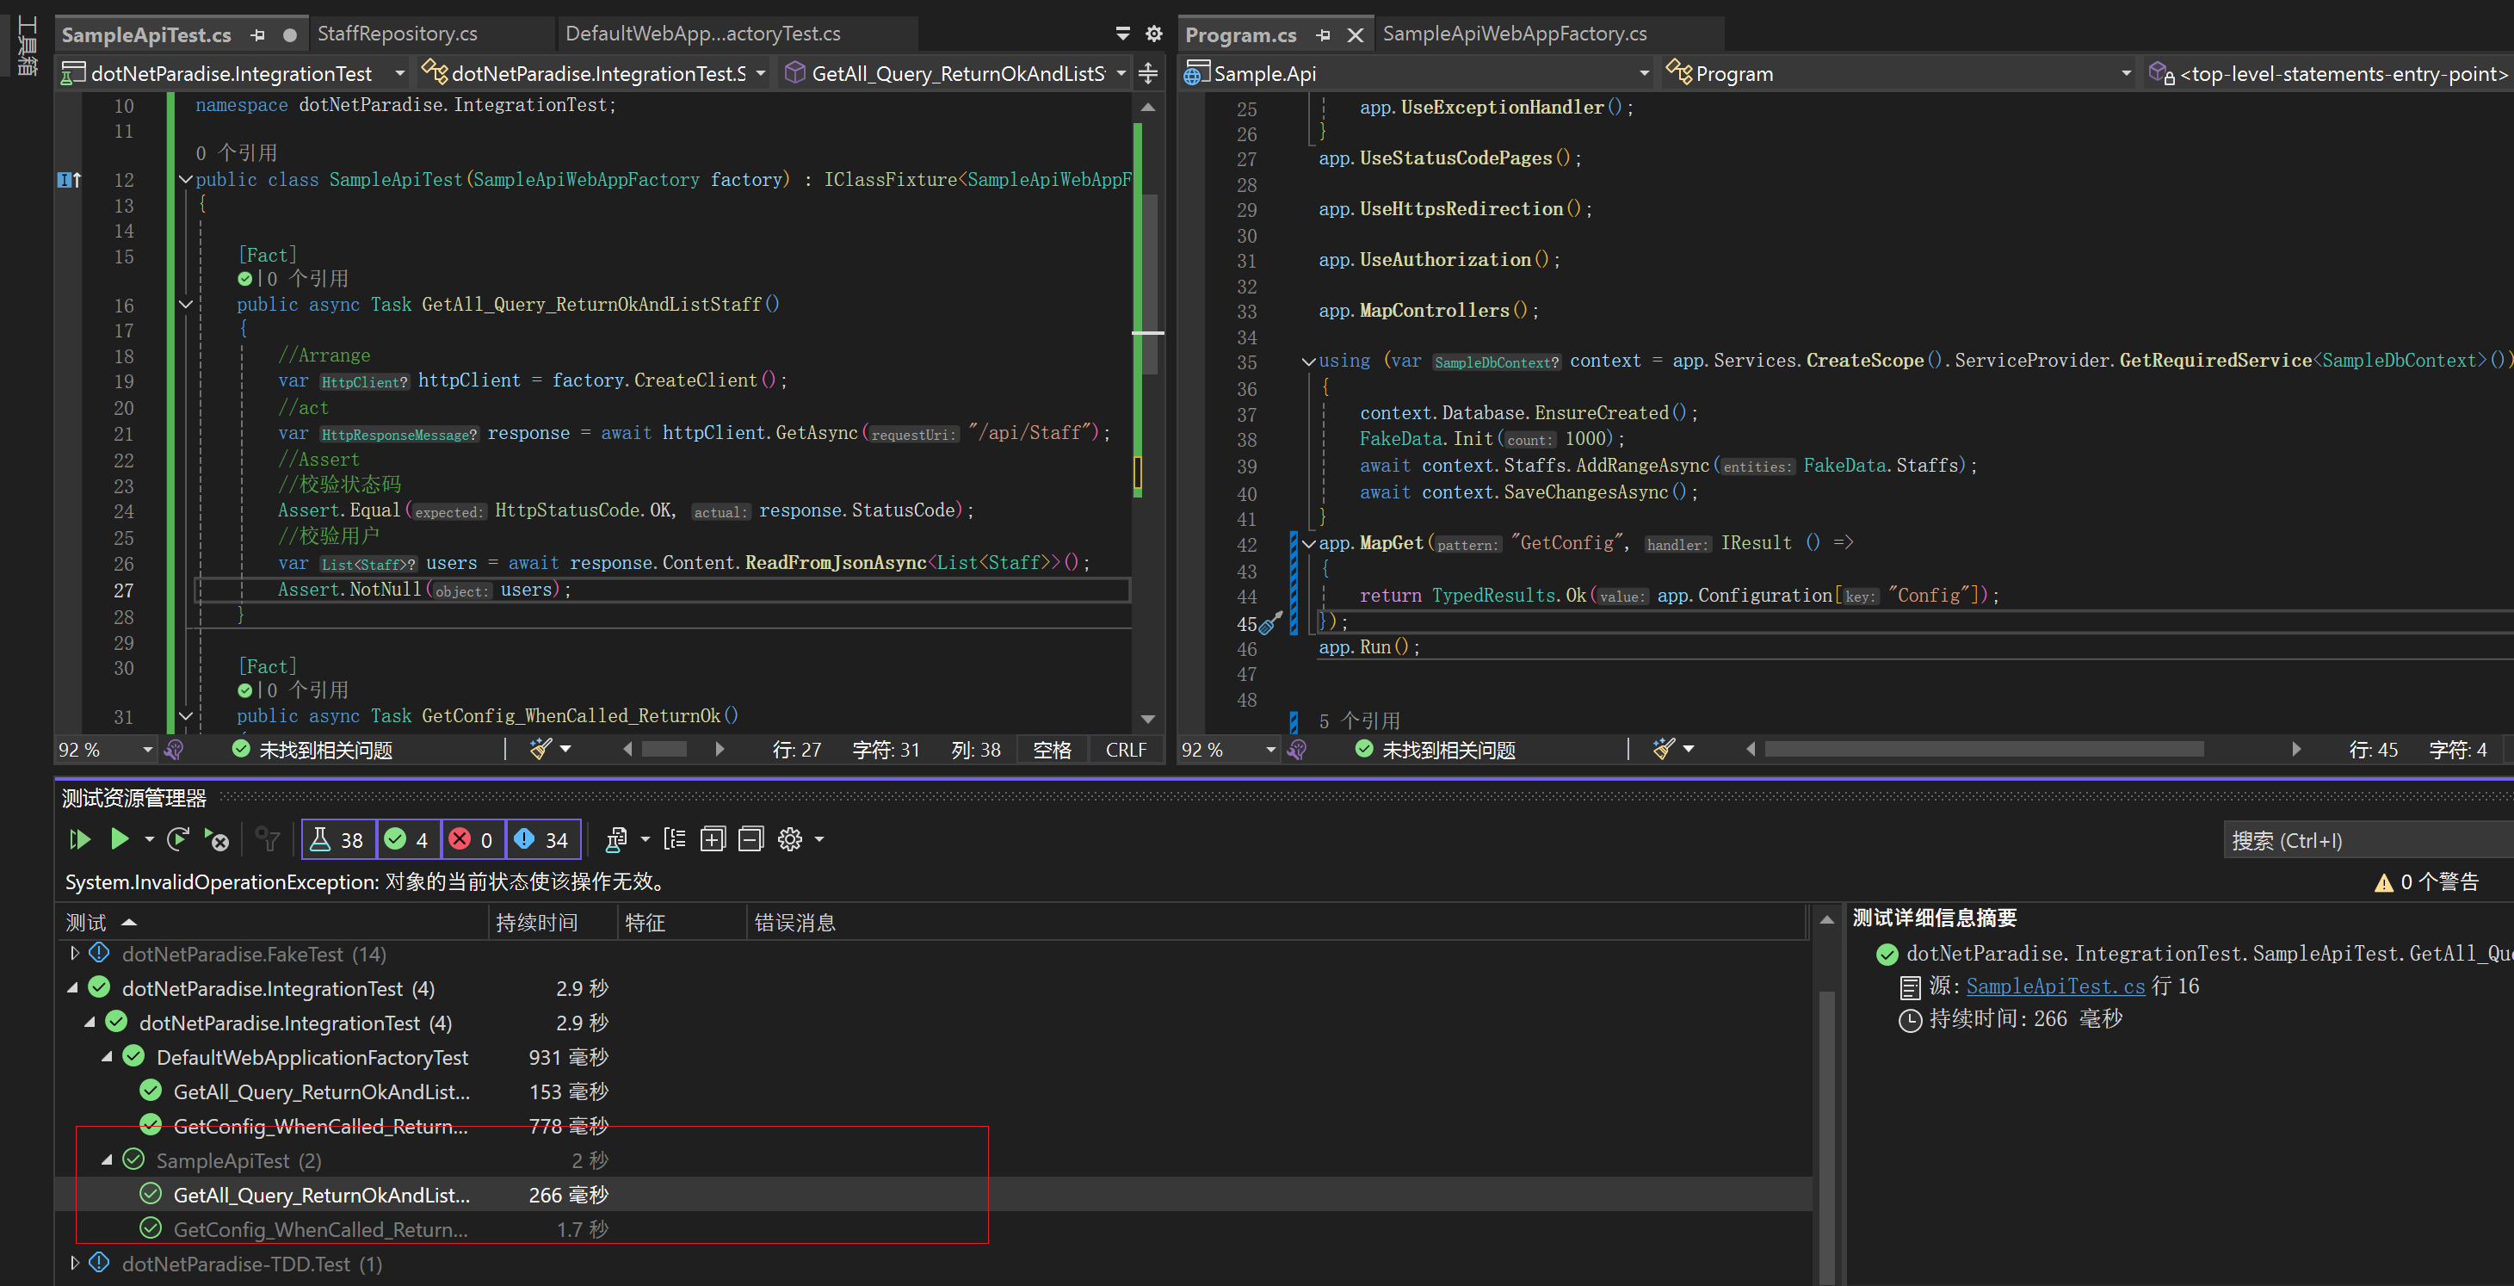
Task: Switch to DefaultWebApp...actoryTest.cs tab
Action: (702, 34)
